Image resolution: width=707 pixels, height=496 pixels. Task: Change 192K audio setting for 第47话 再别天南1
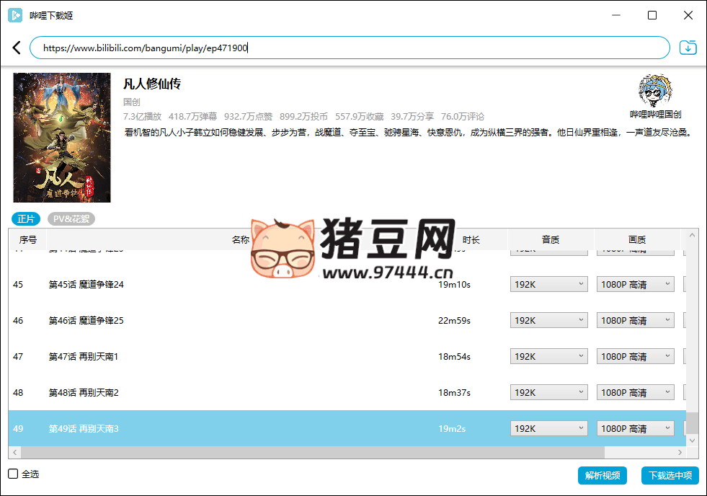pos(548,355)
